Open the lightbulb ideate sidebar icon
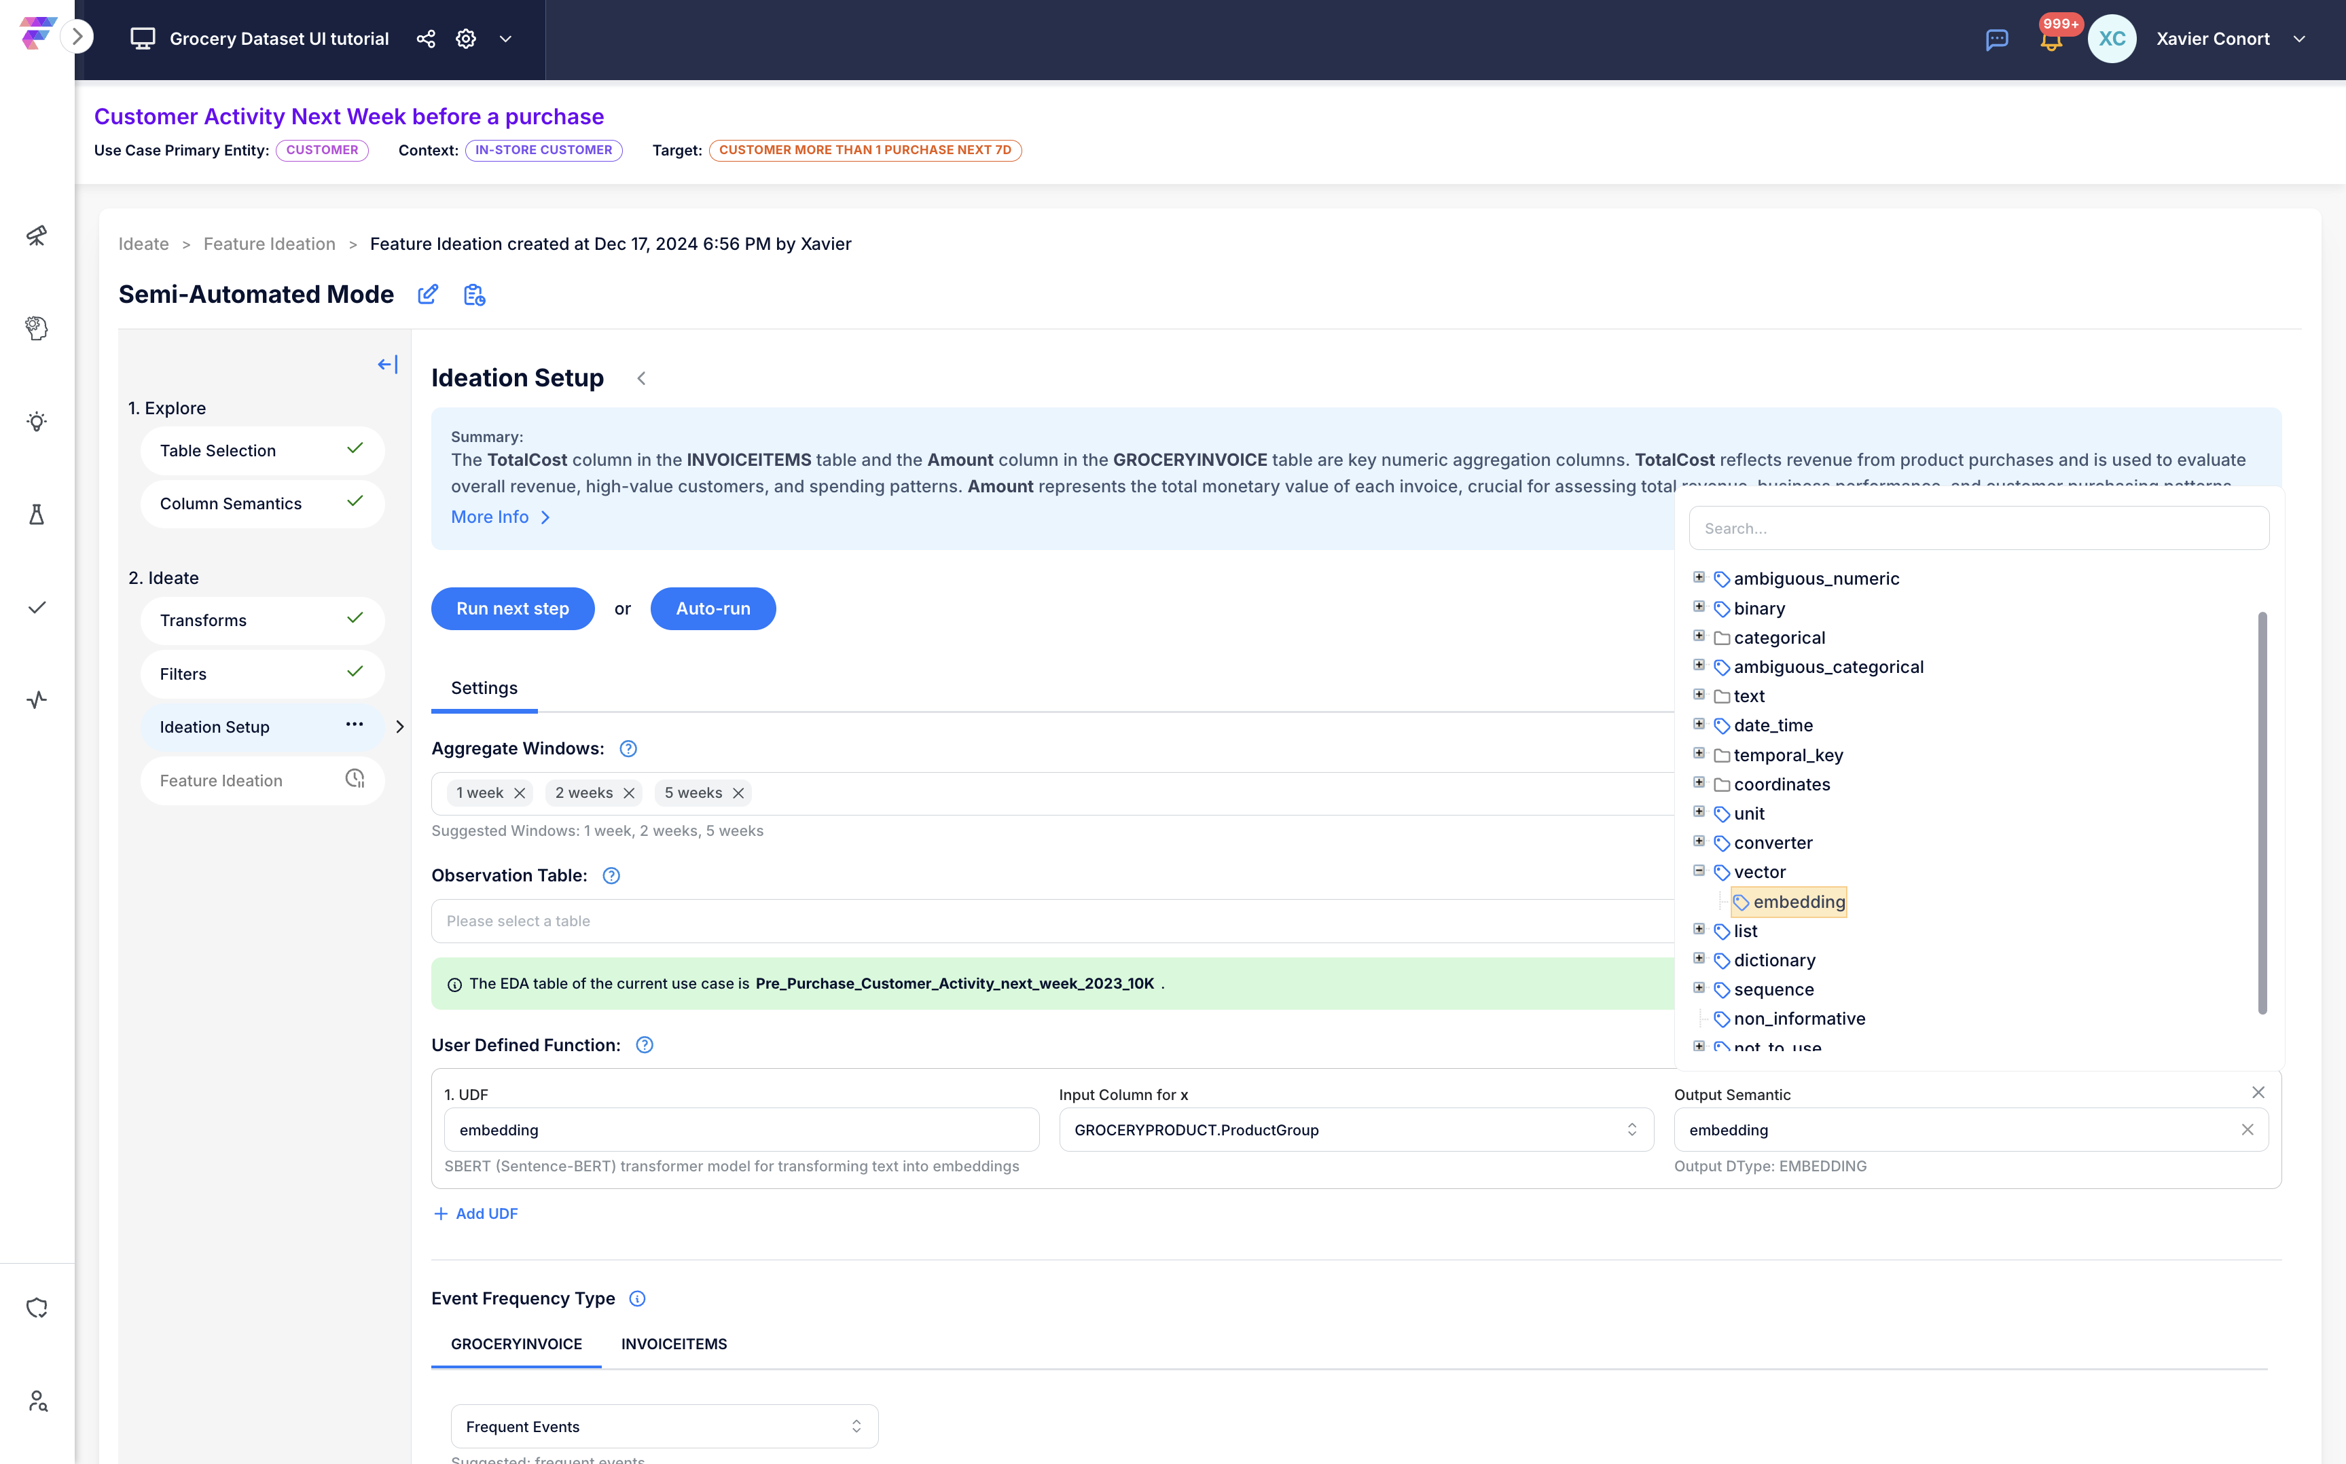Image resolution: width=2346 pixels, height=1464 pixels. (x=37, y=421)
